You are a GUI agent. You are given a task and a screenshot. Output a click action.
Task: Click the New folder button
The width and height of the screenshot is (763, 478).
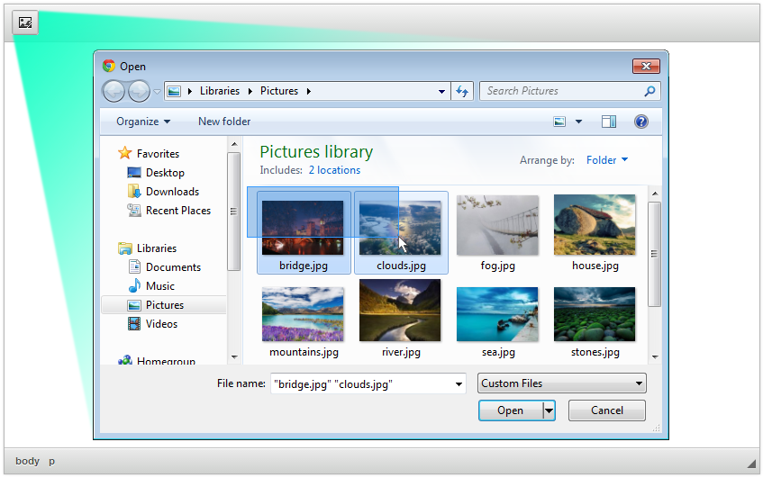click(x=224, y=122)
